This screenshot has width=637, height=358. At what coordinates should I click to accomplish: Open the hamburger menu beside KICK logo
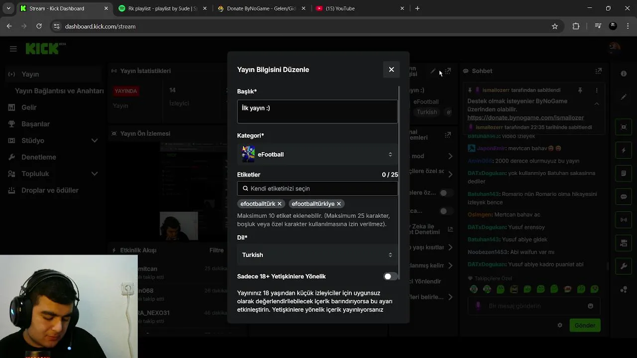(13, 49)
